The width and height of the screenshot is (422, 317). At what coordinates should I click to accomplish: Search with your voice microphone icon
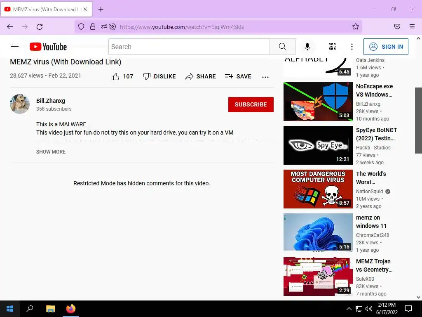pos(307,47)
